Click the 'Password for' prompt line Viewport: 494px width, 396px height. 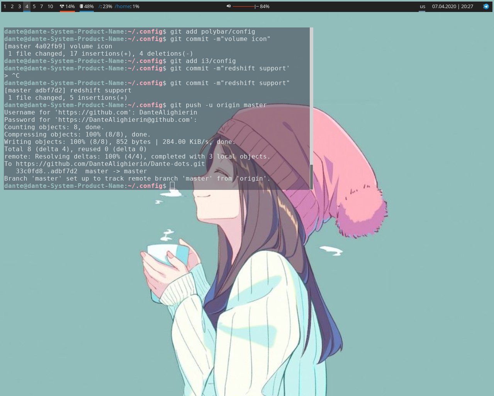click(101, 120)
